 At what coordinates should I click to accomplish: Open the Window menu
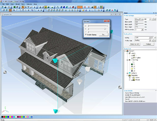[29, 4]
